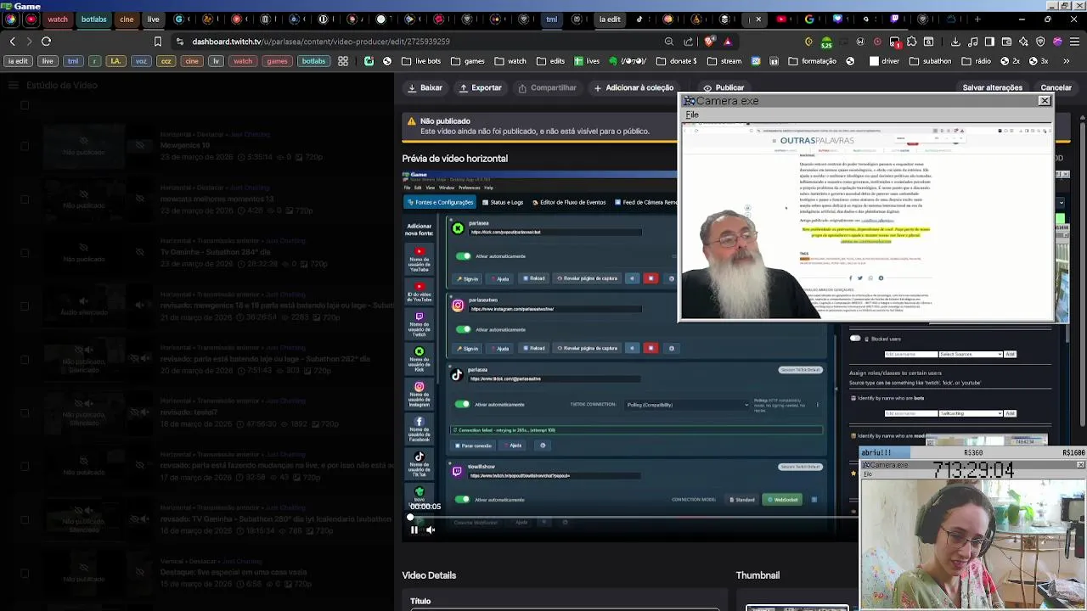
Task: Open the extensions puzzle-piece icon
Action: [912, 41]
